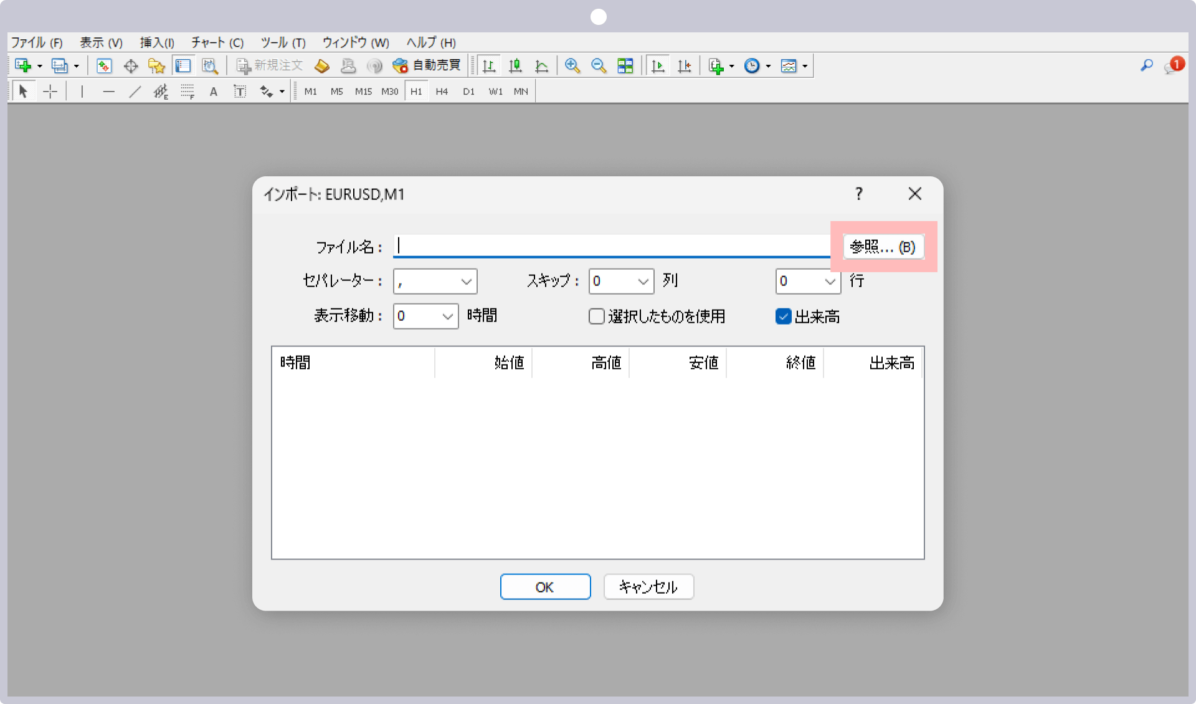1196x704 pixels.
Task: Select the Crosshair tool
Action: (50, 92)
